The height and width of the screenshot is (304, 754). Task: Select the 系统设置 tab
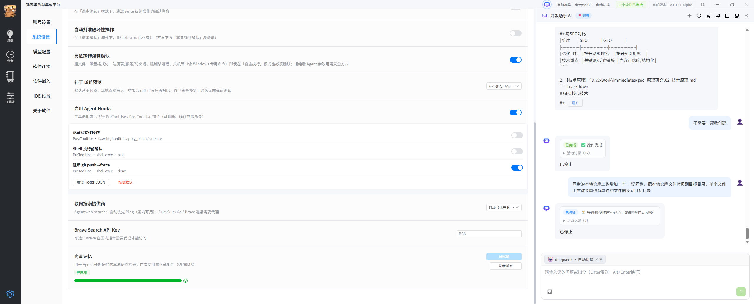42,37
